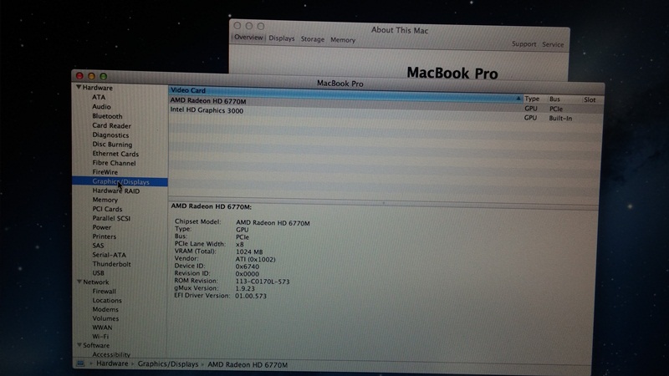Click the sort arrow in Video Card header
Screen dimensions: 669x376
coord(518,99)
